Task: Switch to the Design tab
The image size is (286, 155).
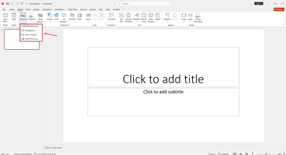Action: (36, 10)
